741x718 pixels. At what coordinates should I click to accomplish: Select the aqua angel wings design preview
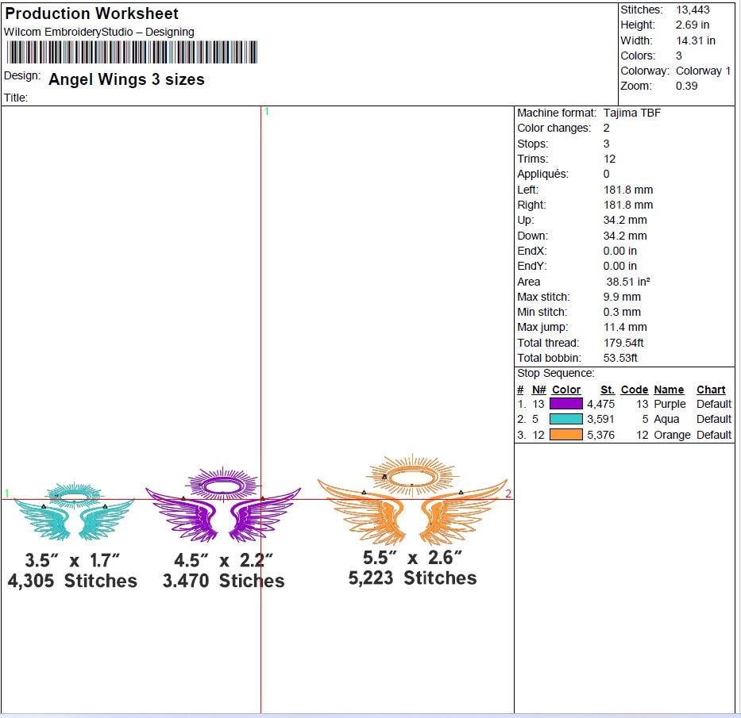coord(74,511)
